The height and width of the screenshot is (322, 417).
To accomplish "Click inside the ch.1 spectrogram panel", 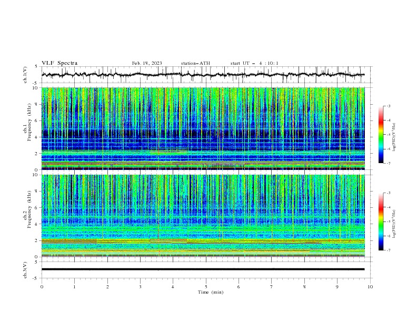I will pyautogui.click(x=203, y=128).
